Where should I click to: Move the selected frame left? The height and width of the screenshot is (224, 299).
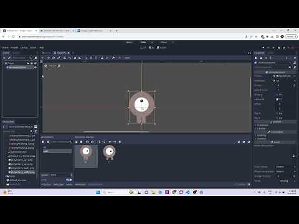(x=110, y=142)
